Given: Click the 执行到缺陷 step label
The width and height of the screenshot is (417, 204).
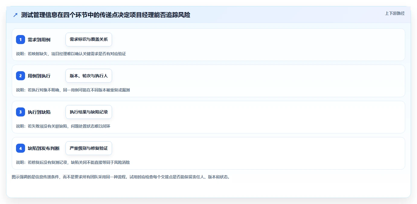Looking at the screenshot, I should tap(39, 112).
